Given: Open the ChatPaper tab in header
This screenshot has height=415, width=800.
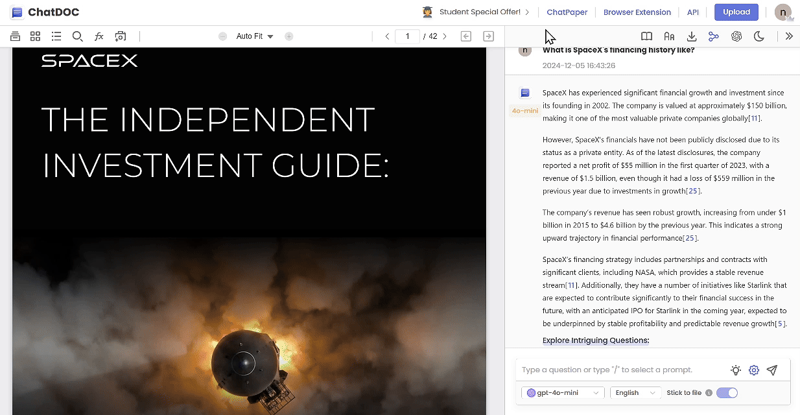Looking at the screenshot, I should 567,12.
